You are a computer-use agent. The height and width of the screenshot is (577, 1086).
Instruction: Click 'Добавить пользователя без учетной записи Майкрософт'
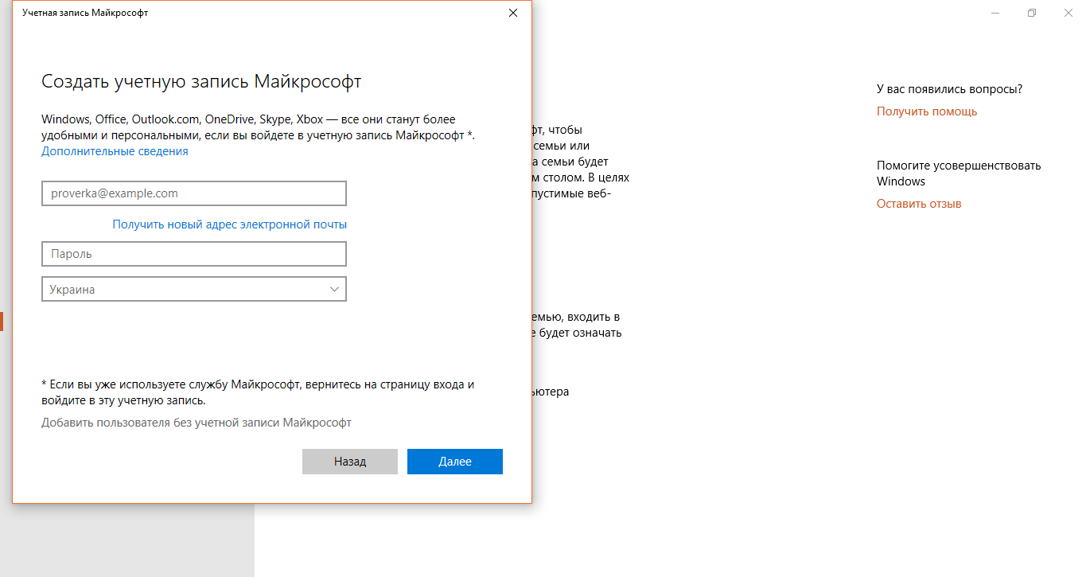click(x=197, y=423)
